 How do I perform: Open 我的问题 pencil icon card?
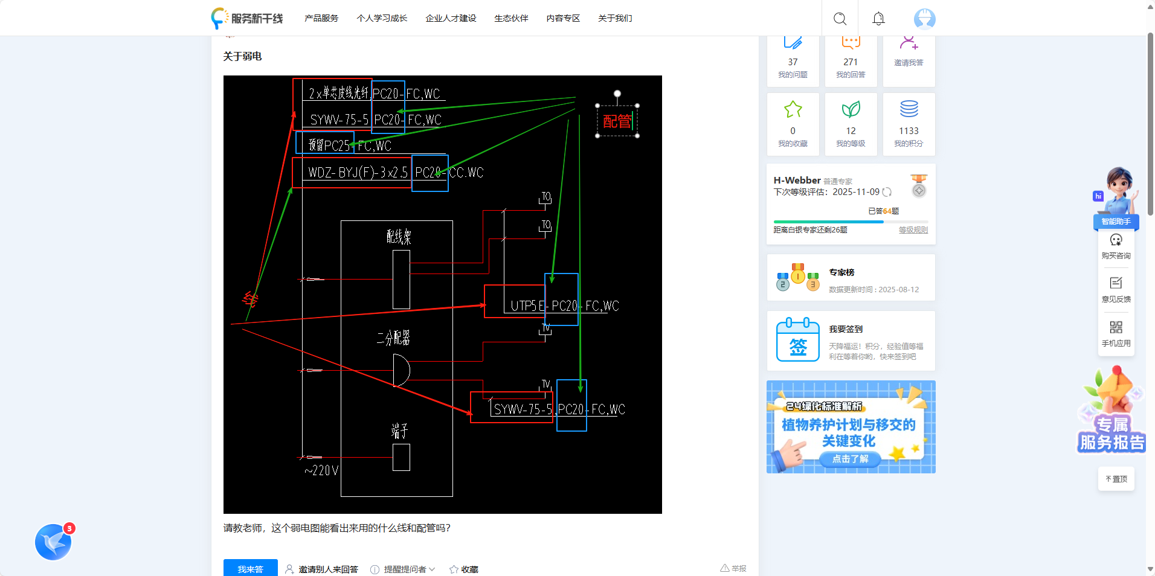coord(793,60)
